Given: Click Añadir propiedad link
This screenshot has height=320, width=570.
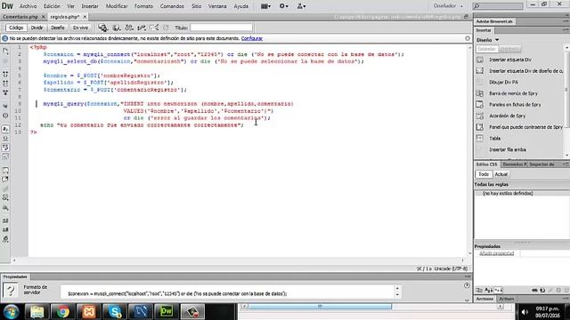Looking at the screenshot, I should tap(497, 253).
